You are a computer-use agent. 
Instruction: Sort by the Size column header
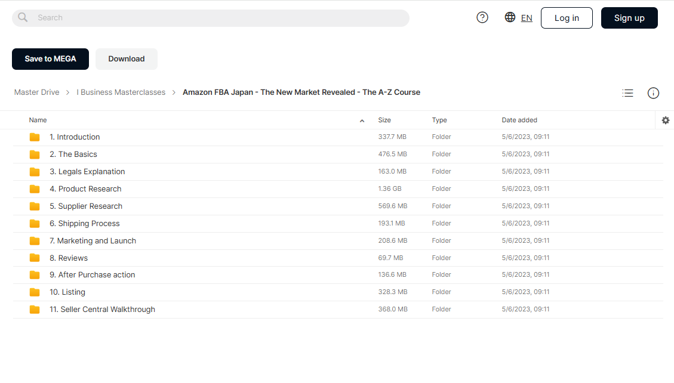pos(384,121)
